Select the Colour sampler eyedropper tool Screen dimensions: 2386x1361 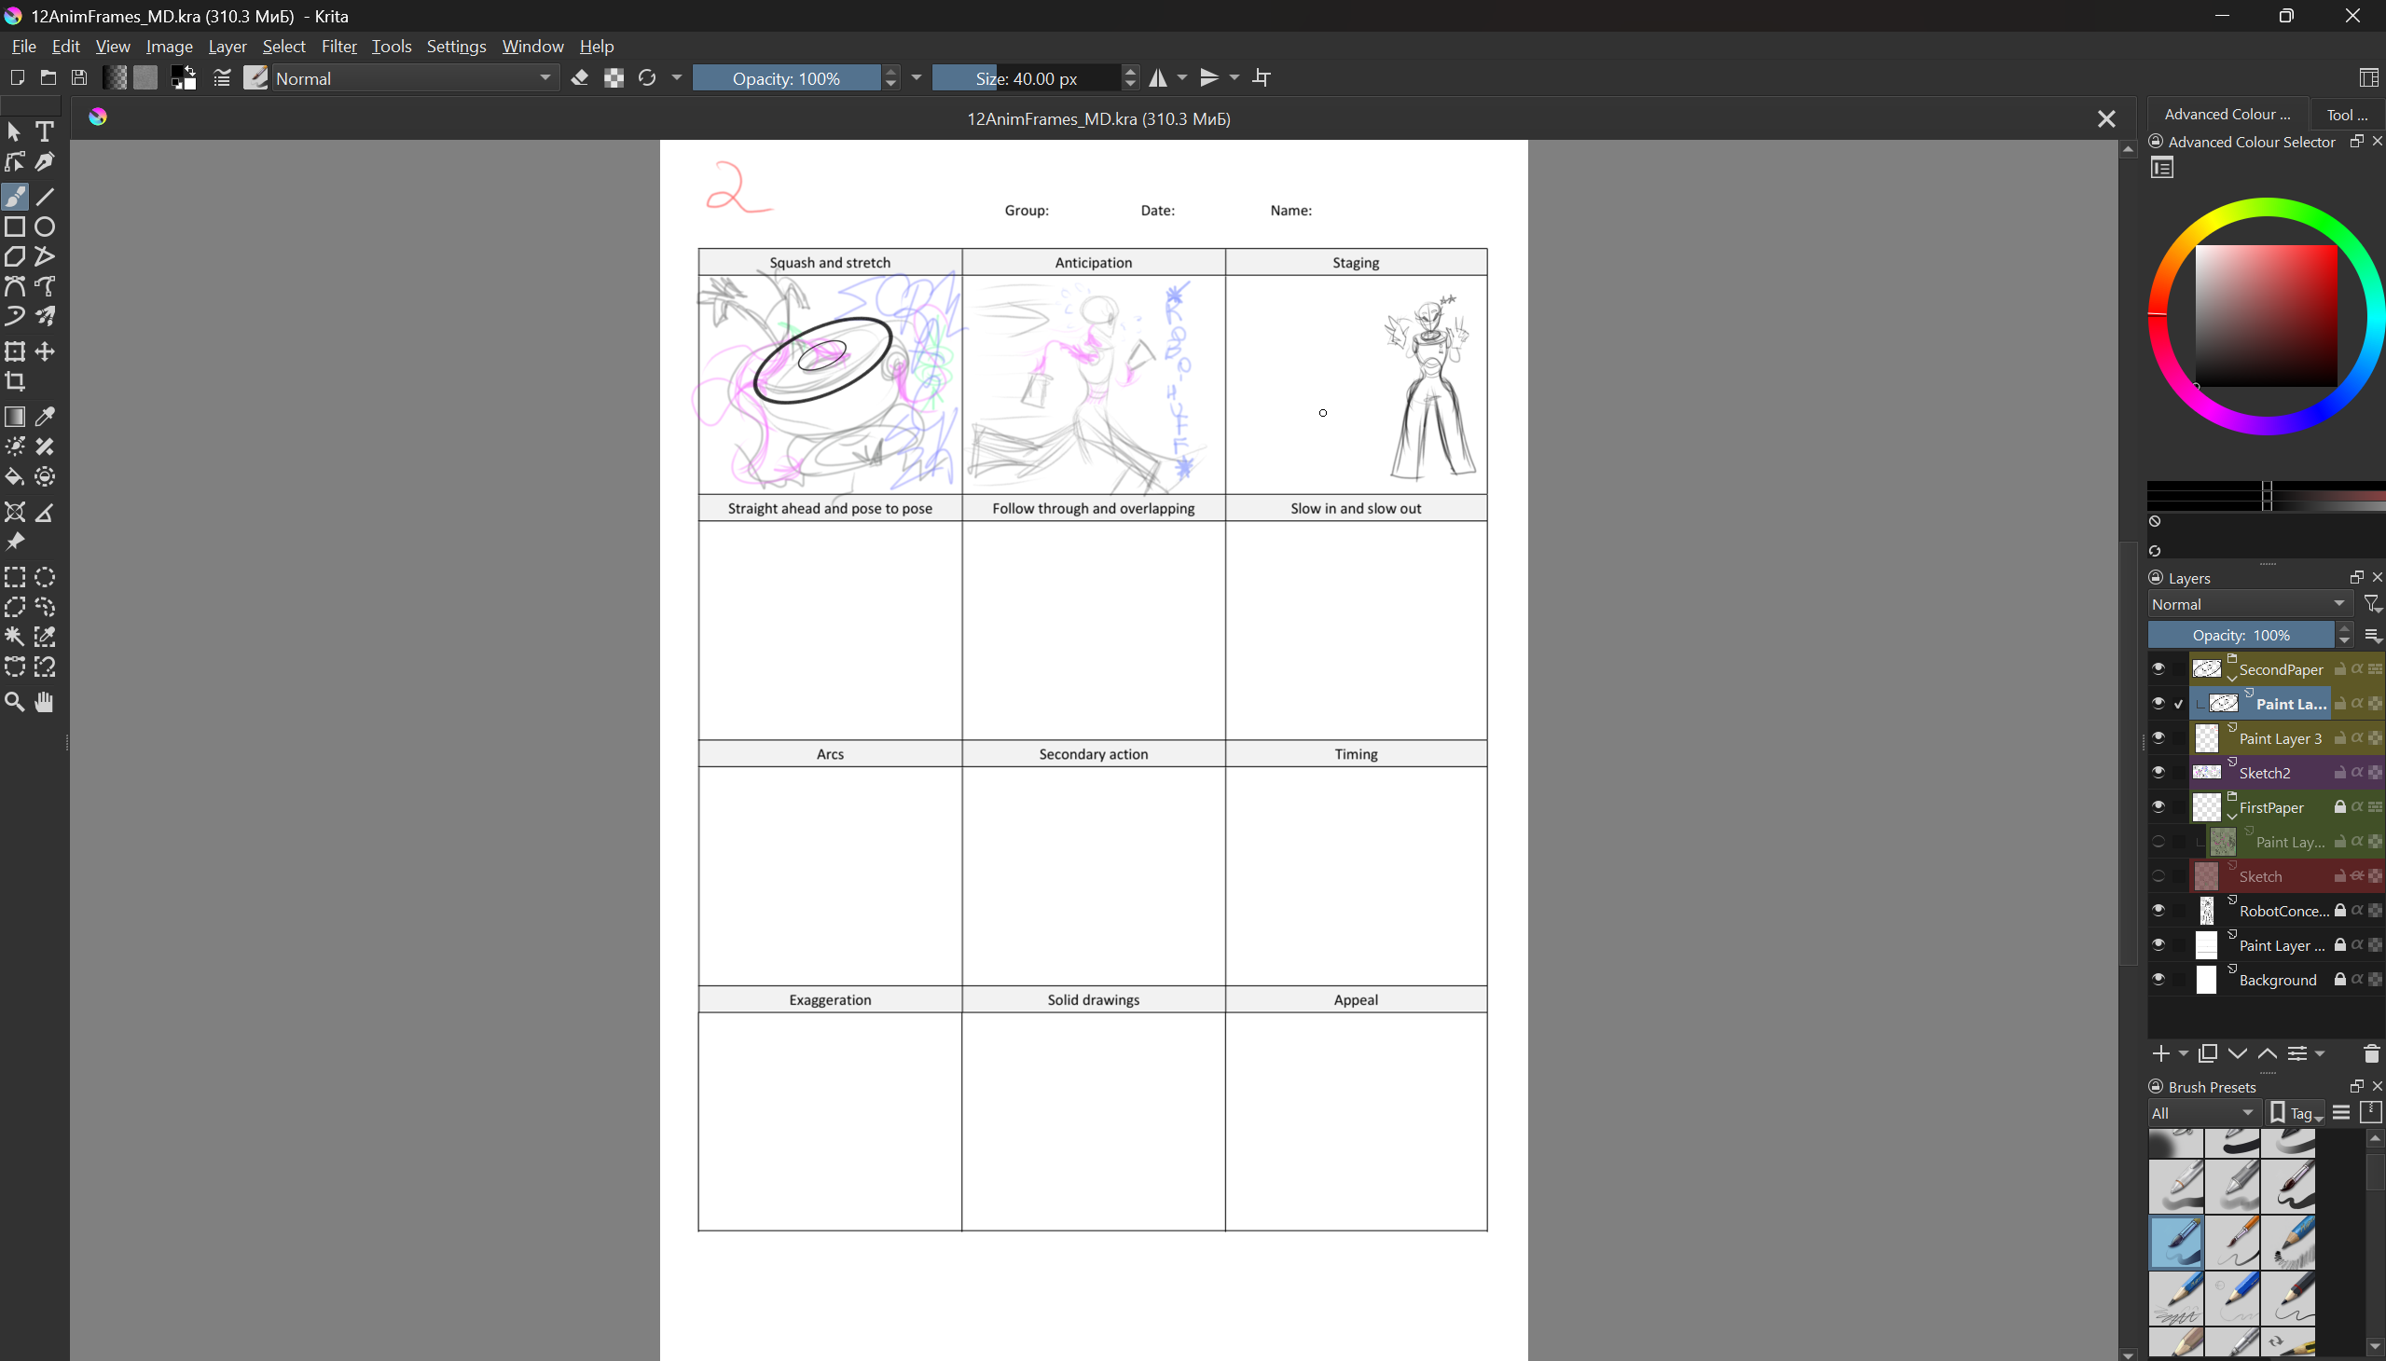click(45, 417)
